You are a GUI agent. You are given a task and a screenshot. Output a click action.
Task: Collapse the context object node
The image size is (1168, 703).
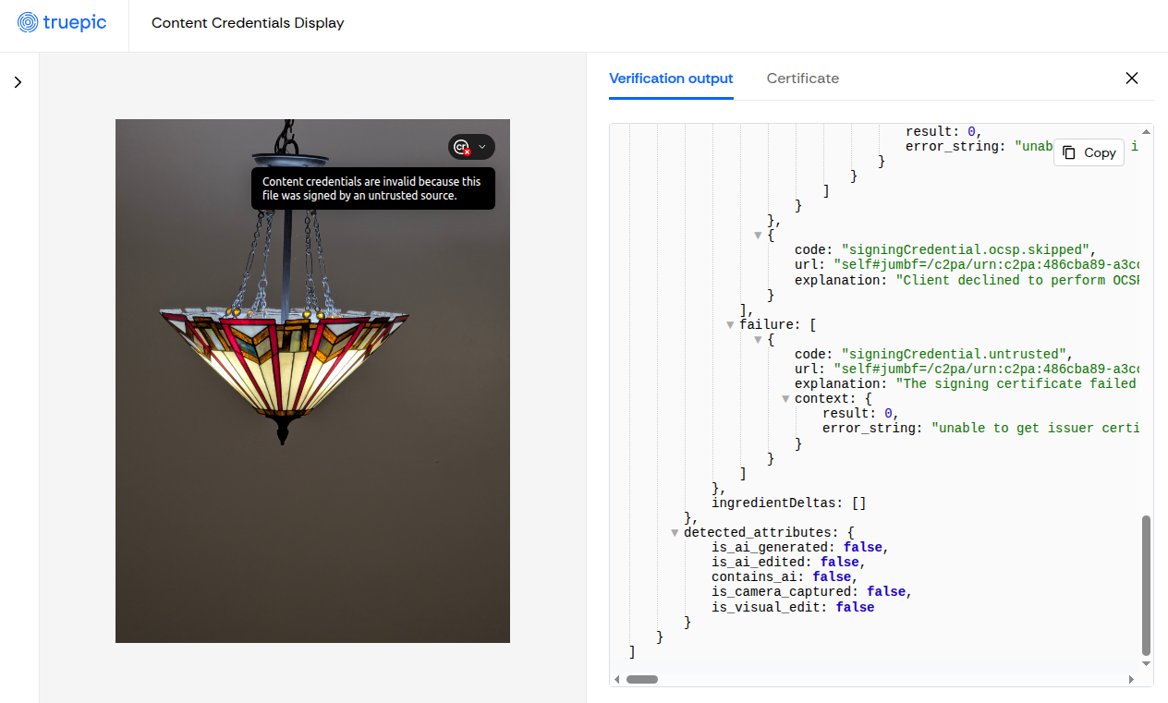785,399
